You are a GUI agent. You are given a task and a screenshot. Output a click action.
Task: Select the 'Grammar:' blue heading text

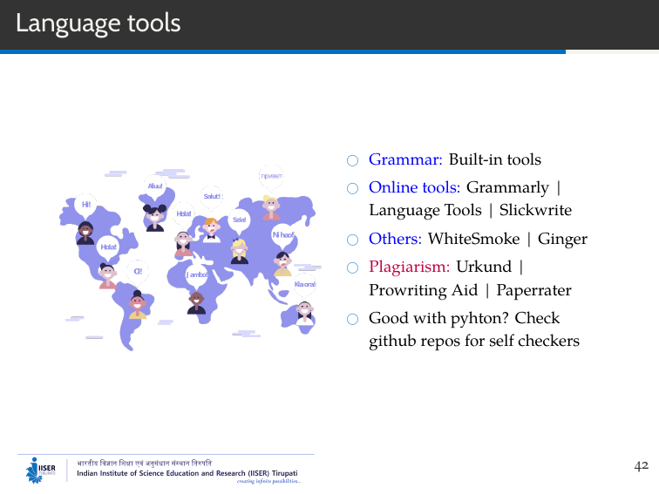click(x=405, y=159)
